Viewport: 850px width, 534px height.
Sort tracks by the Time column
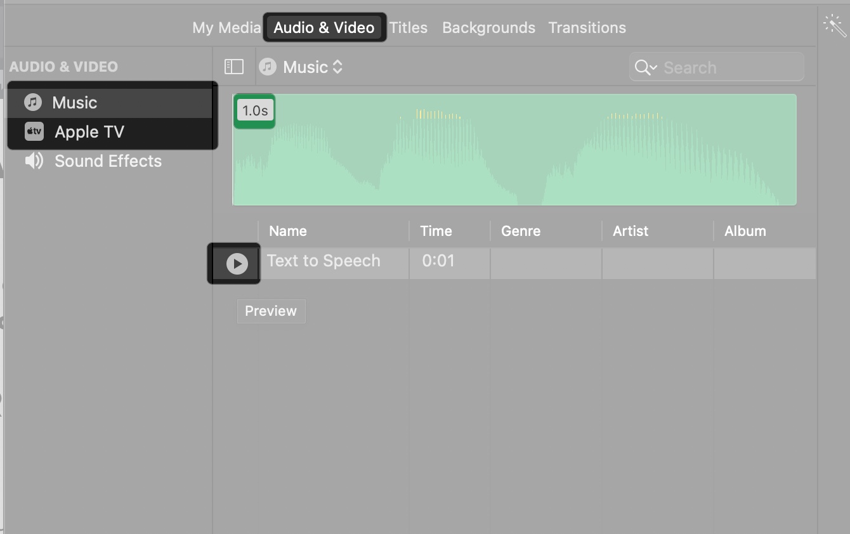pos(436,231)
